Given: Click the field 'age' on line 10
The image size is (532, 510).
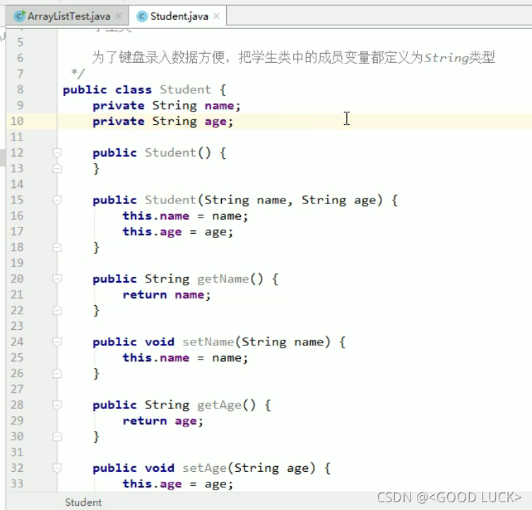Looking at the screenshot, I should click(215, 121).
